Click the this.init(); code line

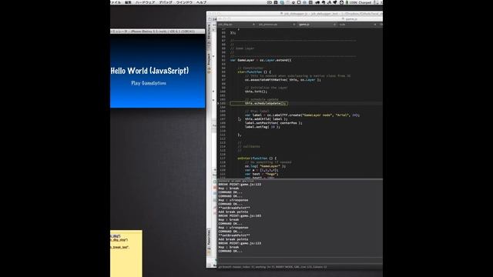[x=257, y=92]
